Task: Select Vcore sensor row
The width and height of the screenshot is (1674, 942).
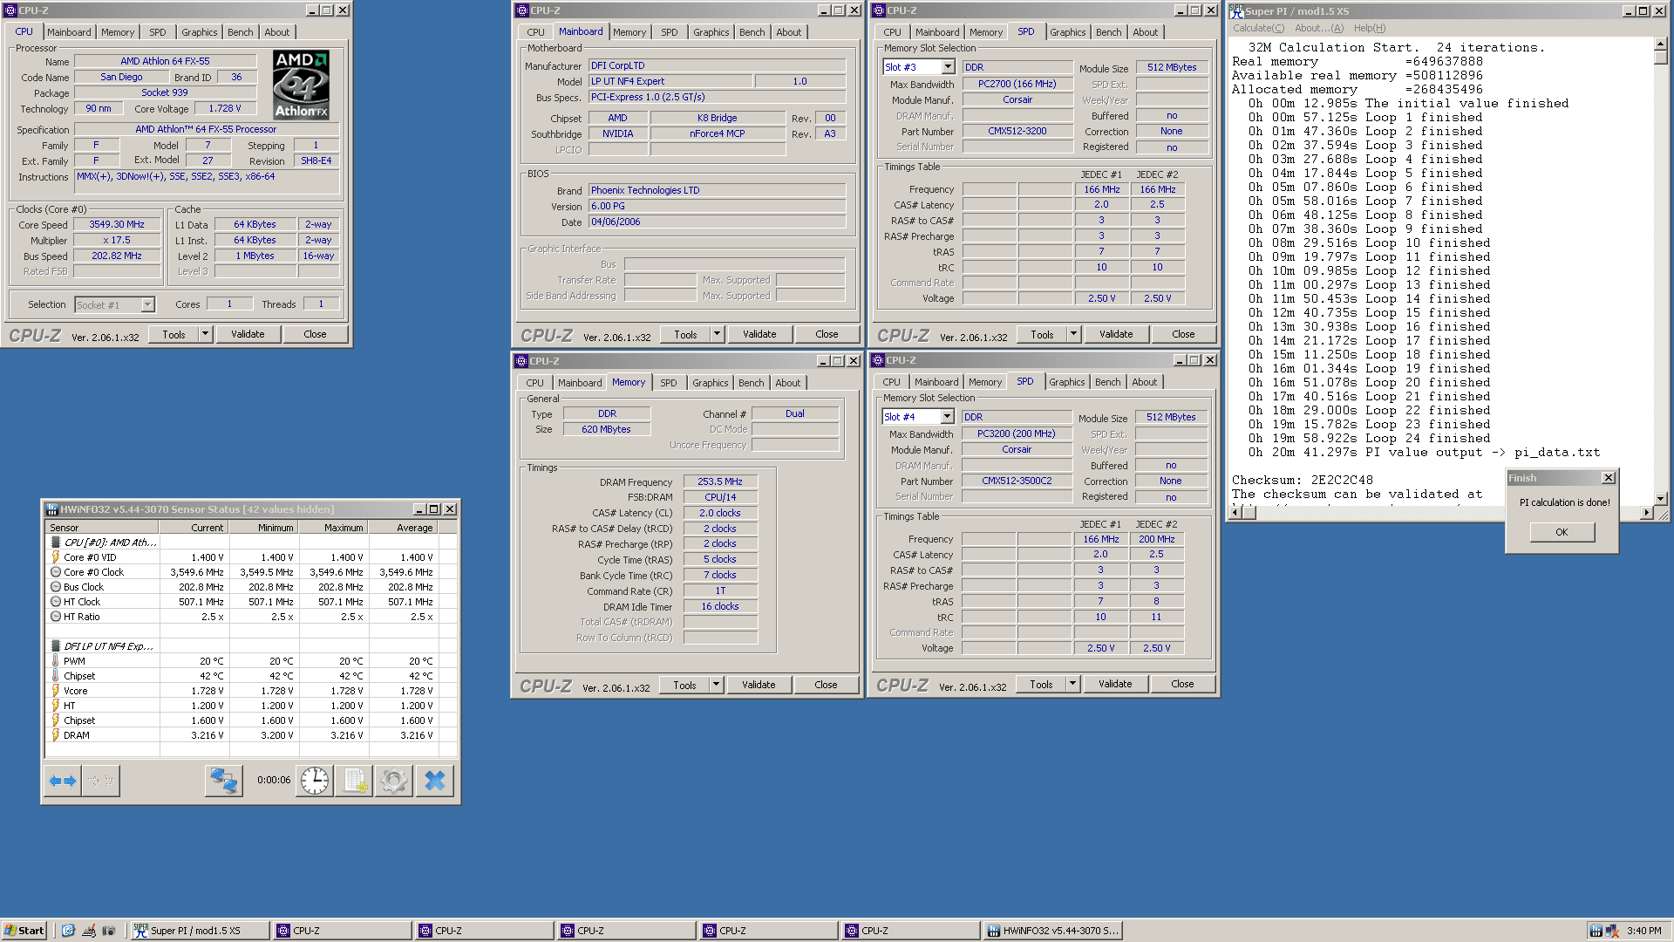Action: (x=250, y=691)
